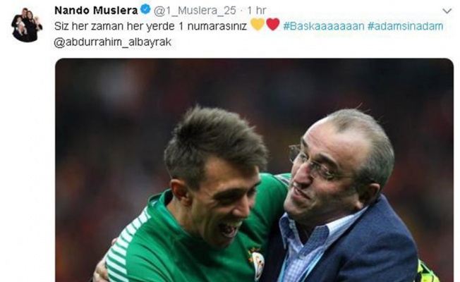Open the tweet options chevron menu
The width and height of the screenshot is (460, 282).
point(447,11)
